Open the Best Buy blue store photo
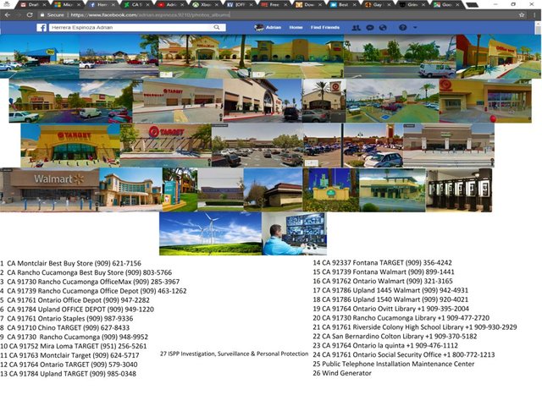The image size is (542, 395). [x=40, y=57]
